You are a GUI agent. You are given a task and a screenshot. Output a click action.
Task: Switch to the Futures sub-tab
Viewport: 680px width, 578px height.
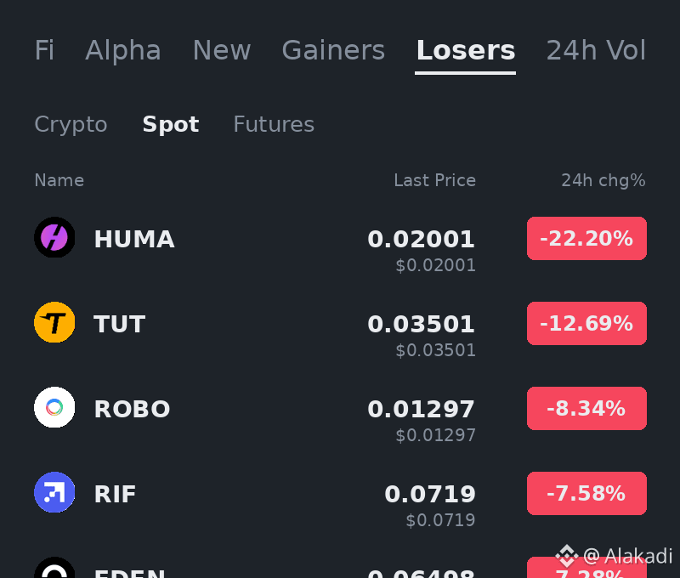[274, 124]
